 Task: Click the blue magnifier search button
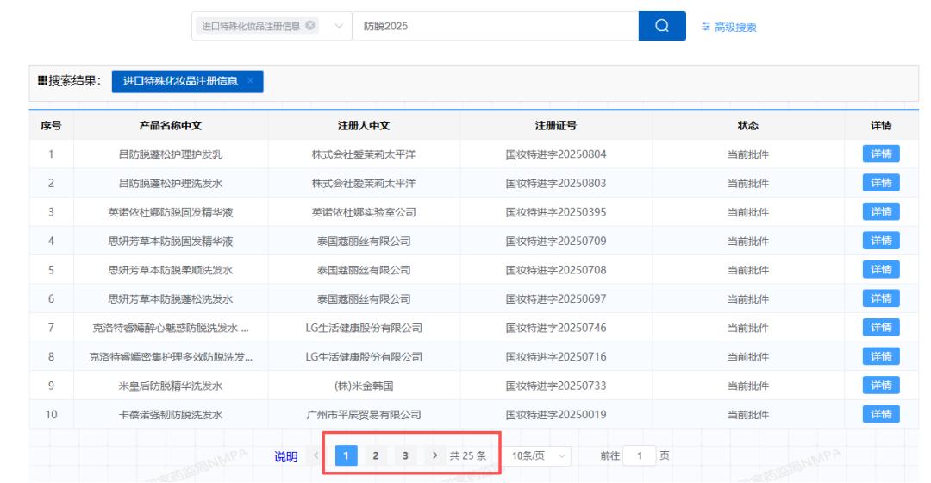point(662,26)
